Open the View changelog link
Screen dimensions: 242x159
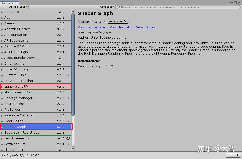point(121,27)
